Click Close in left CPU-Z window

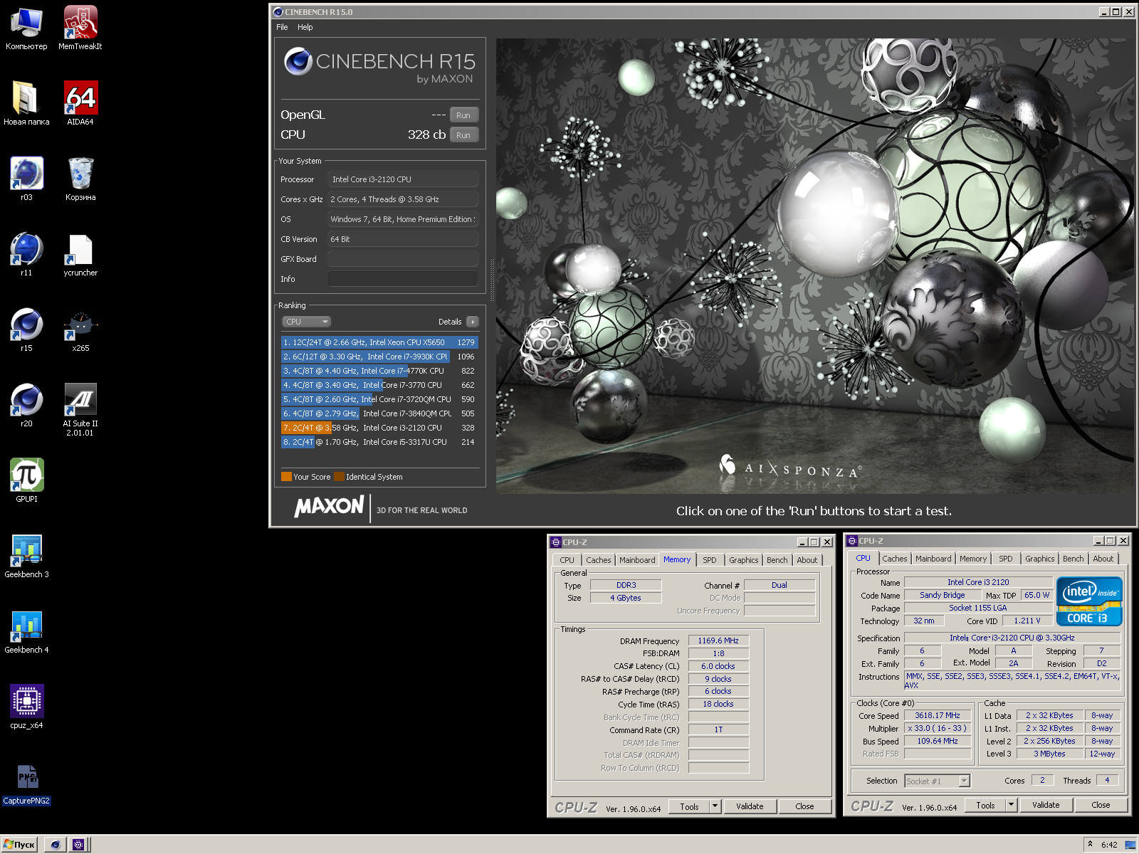pyautogui.click(x=804, y=806)
